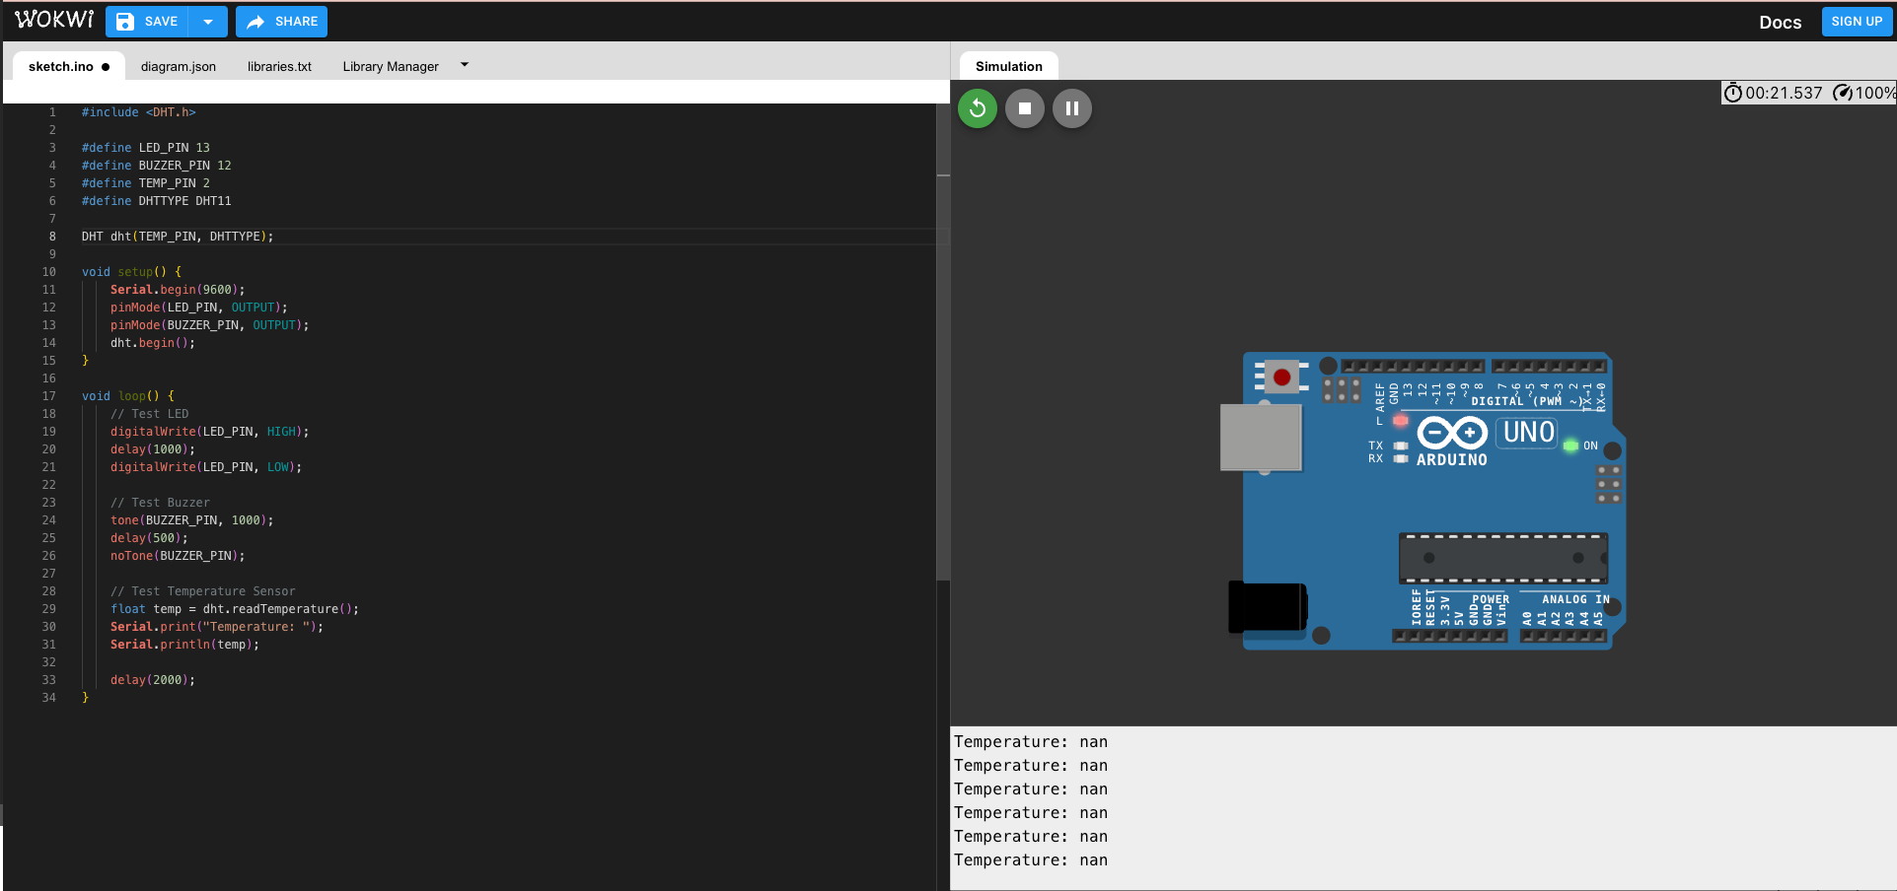Screen dimensions: 1897x891
Task: Open the Library Manager tab
Action: pos(391,66)
